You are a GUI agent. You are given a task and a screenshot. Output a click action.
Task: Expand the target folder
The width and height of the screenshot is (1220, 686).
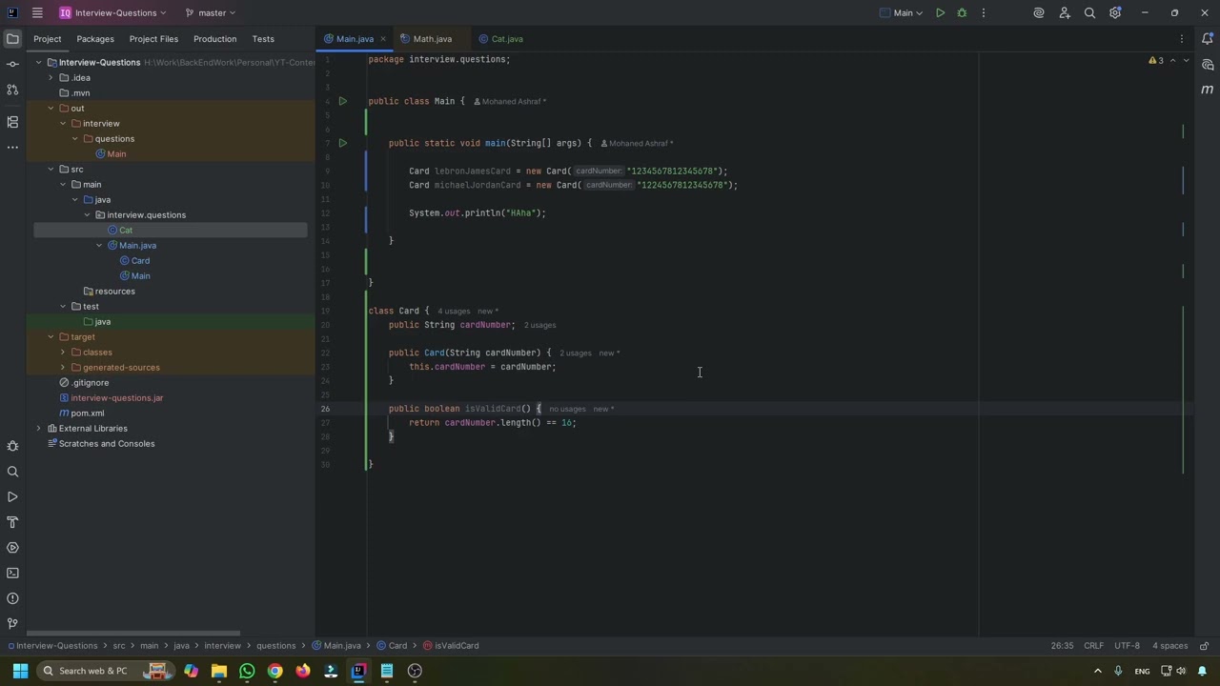tap(51, 337)
